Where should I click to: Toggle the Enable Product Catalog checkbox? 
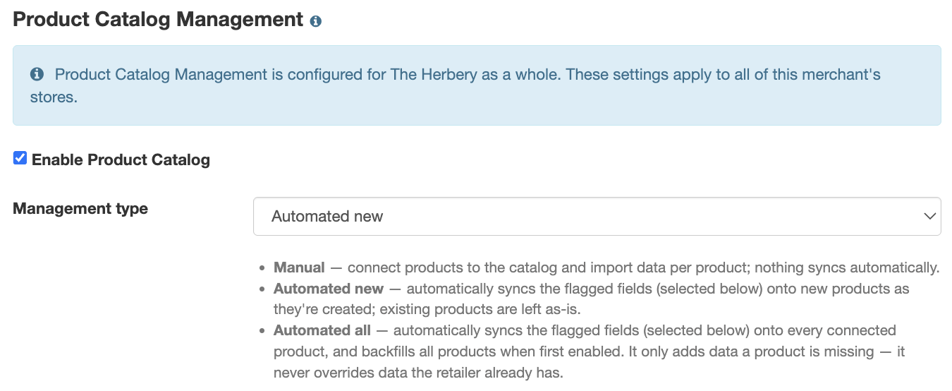tap(20, 158)
